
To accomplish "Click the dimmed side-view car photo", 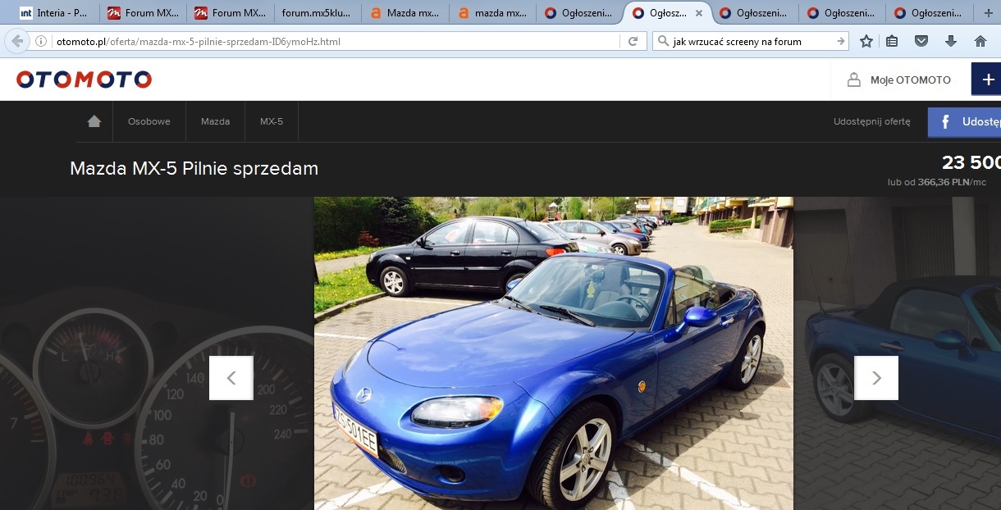I will coord(898,353).
